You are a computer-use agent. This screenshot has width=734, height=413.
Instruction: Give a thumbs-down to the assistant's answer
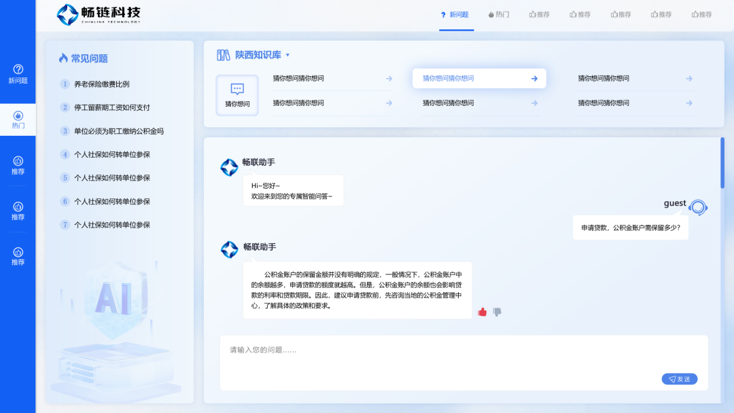497,312
